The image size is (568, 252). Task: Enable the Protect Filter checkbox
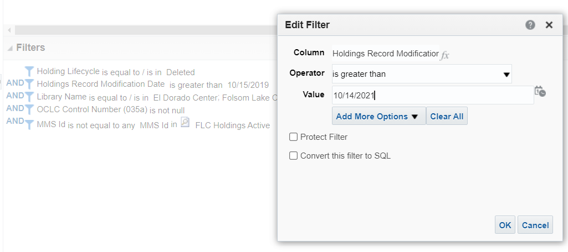click(x=293, y=137)
